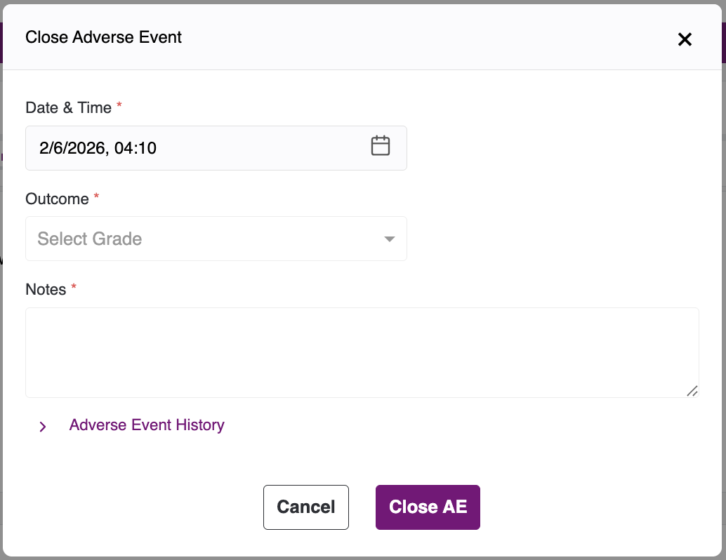Click the red asterisk beside Outcome
This screenshot has width=726, height=560.
[x=97, y=197]
